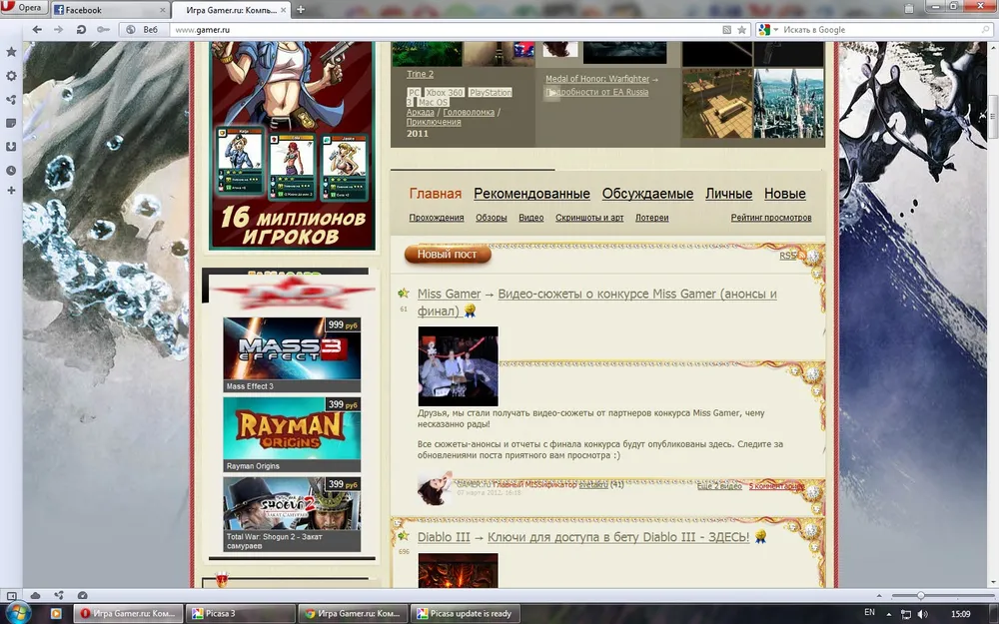
Task: Click the RSS feed icon in address bar
Action: tap(727, 30)
